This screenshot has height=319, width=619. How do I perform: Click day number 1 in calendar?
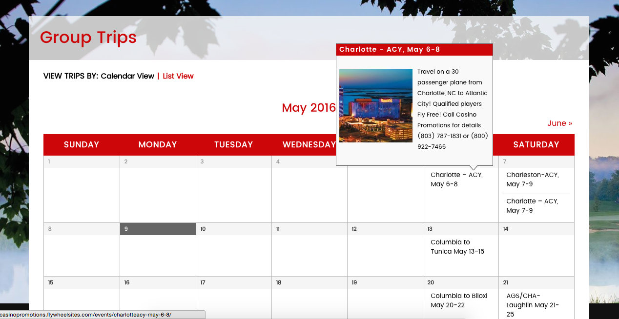tap(49, 161)
